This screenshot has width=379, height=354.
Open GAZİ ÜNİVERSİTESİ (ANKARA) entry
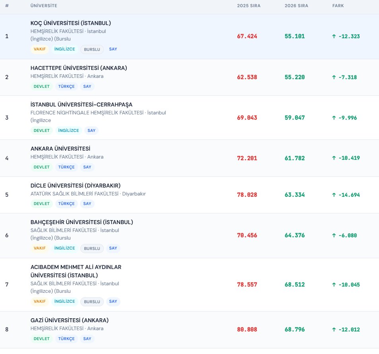(69, 320)
